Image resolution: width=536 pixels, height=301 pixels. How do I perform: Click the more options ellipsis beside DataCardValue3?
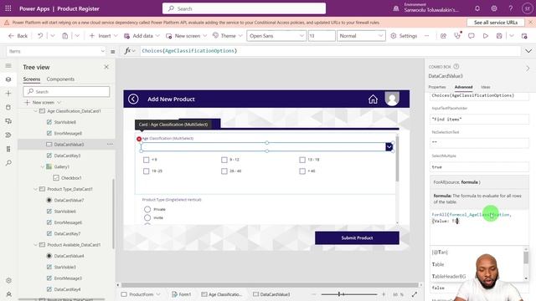(x=110, y=145)
